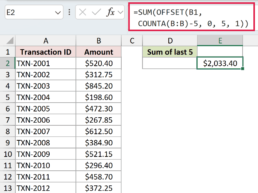Select empty cell D2
This screenshot has width=258, height=193.
point(170,63)
